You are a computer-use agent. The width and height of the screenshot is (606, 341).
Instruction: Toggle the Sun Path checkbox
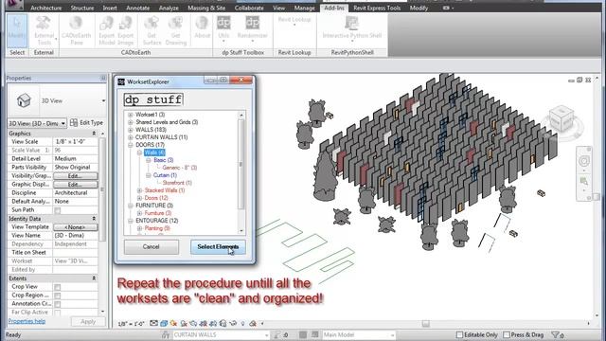click(57, 210)
